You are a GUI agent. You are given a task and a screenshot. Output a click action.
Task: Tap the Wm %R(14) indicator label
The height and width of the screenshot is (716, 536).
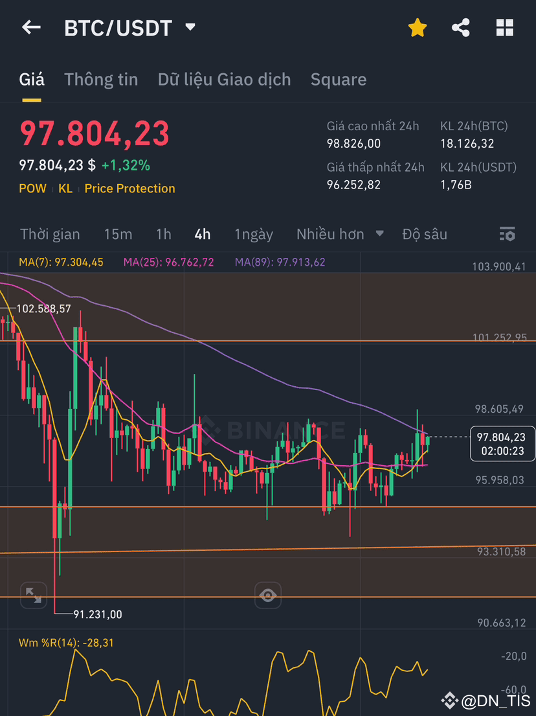[x=66, y=643]
